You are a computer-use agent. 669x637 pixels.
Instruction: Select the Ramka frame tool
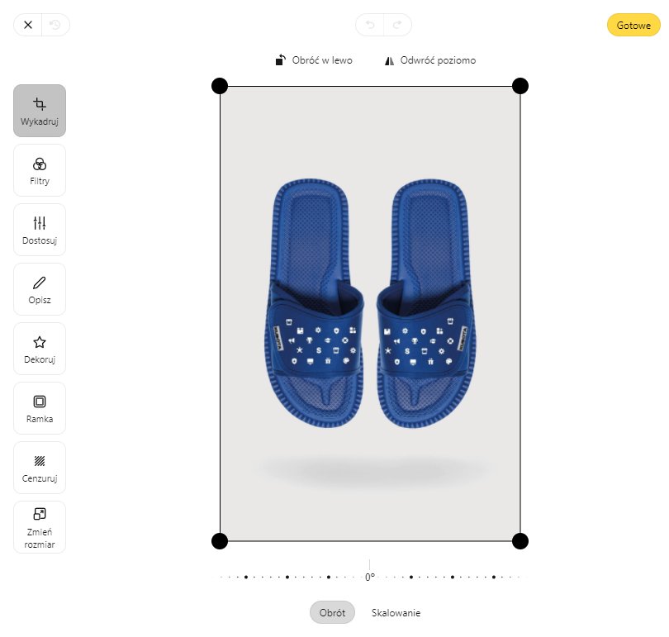40,408
